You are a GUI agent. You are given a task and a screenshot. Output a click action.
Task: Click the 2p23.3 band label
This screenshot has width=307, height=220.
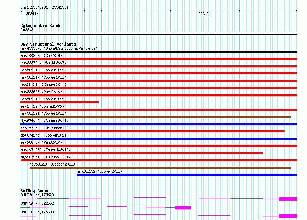tap(27, 30)
